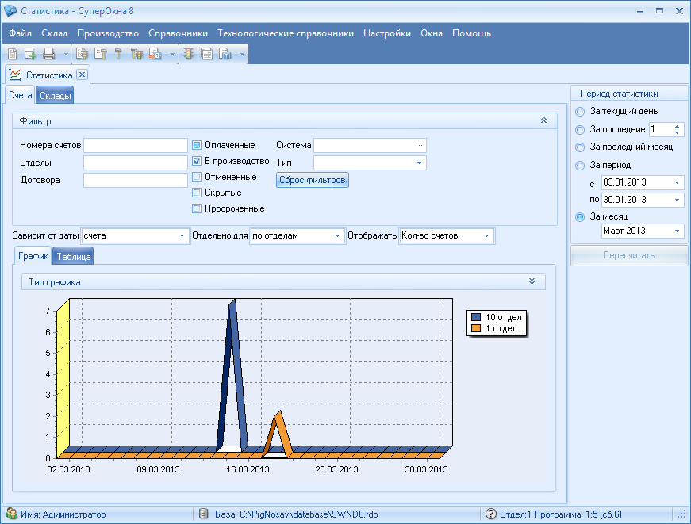Select the За последние radio button
Screen dimensions: 691x524
coord(580,130)
